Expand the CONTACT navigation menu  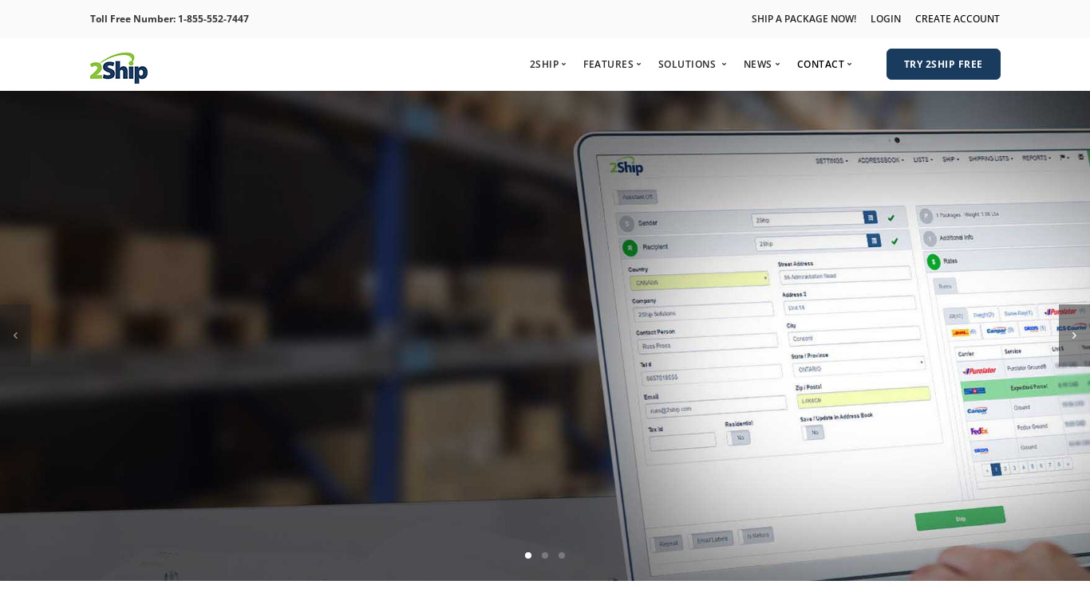click(x=824, y=64)
